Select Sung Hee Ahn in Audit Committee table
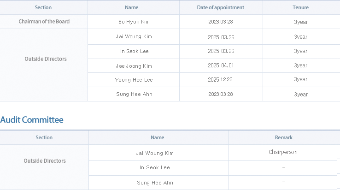This screenshot has width=340, height=190. (155, 183)
